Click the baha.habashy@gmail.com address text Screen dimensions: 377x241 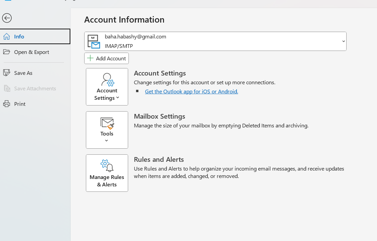coord(135,37)
